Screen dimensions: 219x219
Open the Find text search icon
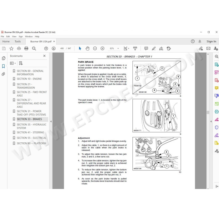(34, 48)
